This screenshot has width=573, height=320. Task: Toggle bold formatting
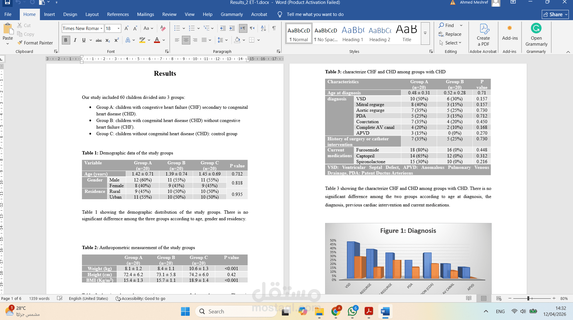(65, 40)
